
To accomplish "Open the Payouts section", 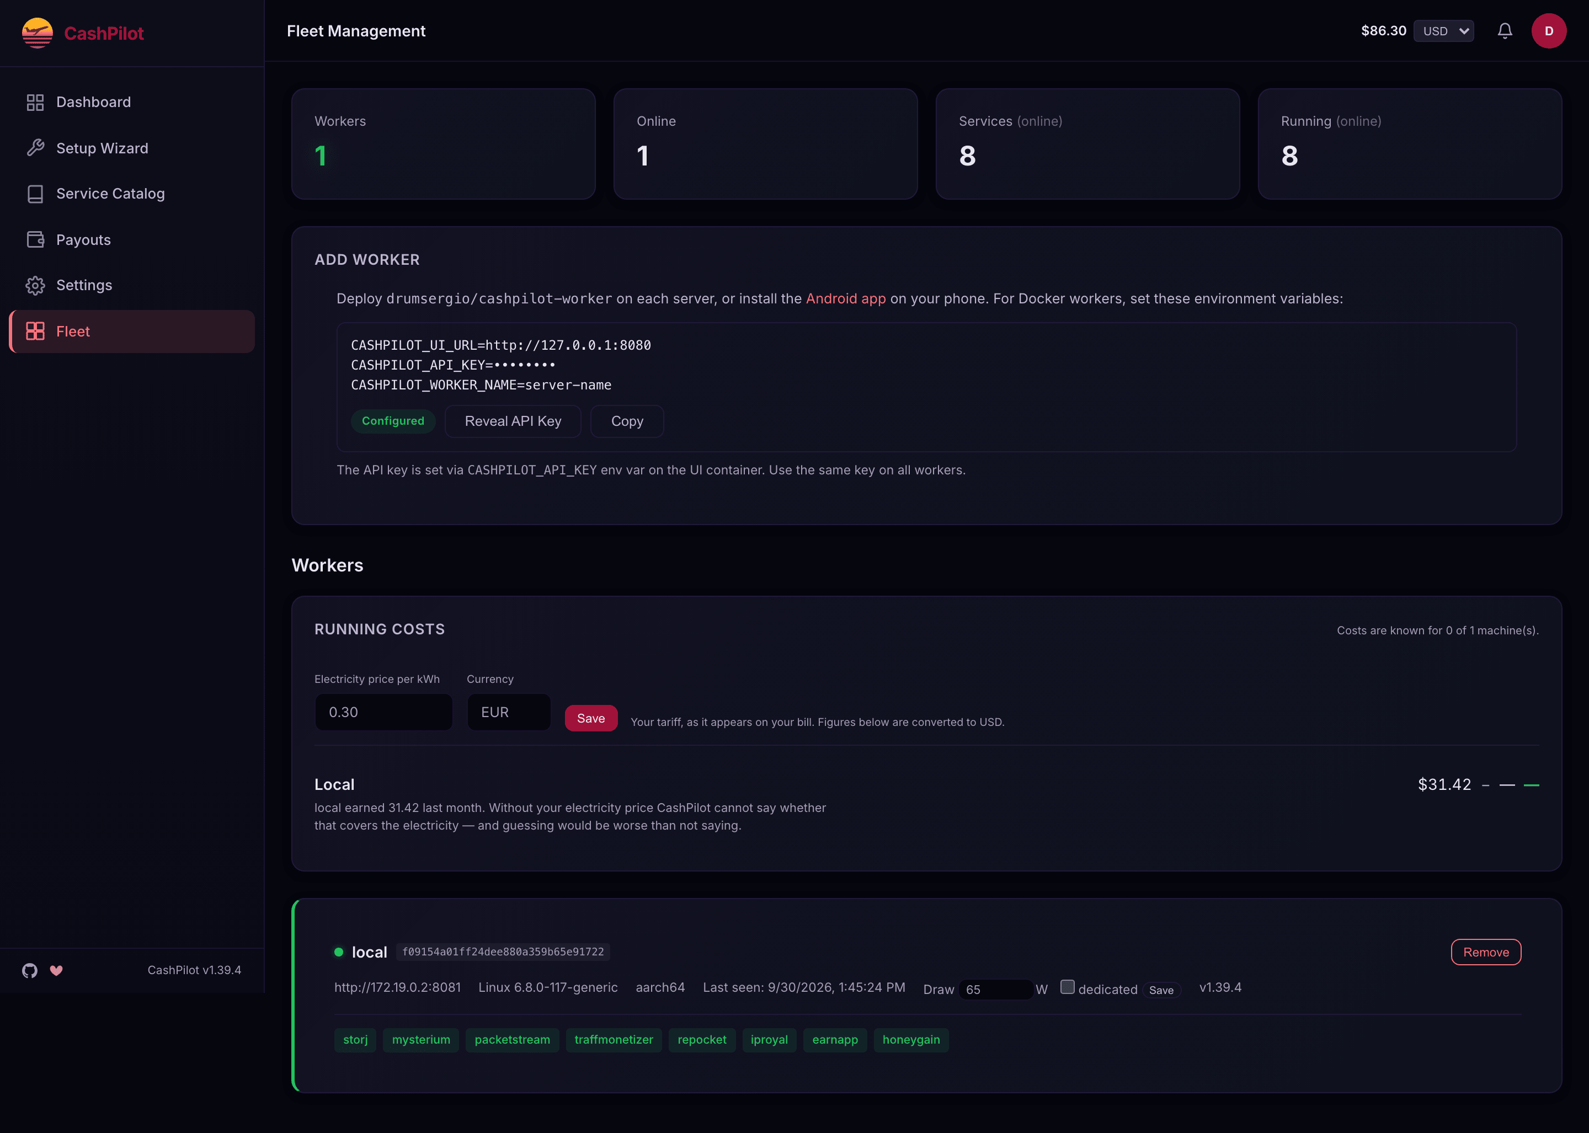I will pos(132,239).
